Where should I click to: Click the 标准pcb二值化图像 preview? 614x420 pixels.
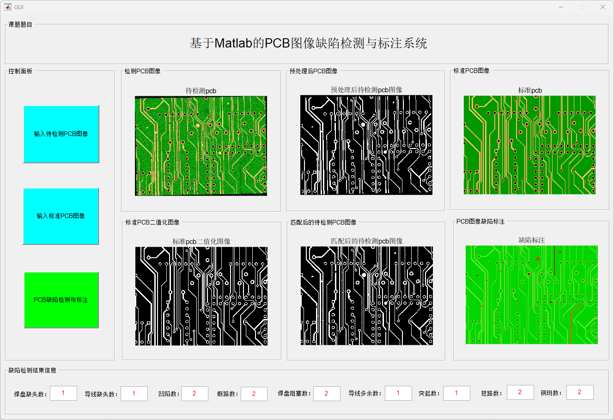(x=201, y=296)
